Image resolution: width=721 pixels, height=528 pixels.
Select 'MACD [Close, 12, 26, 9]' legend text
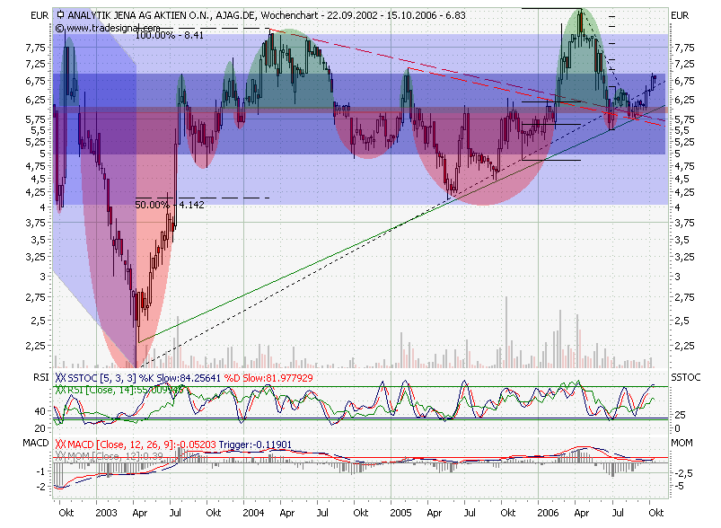[120, 444]
